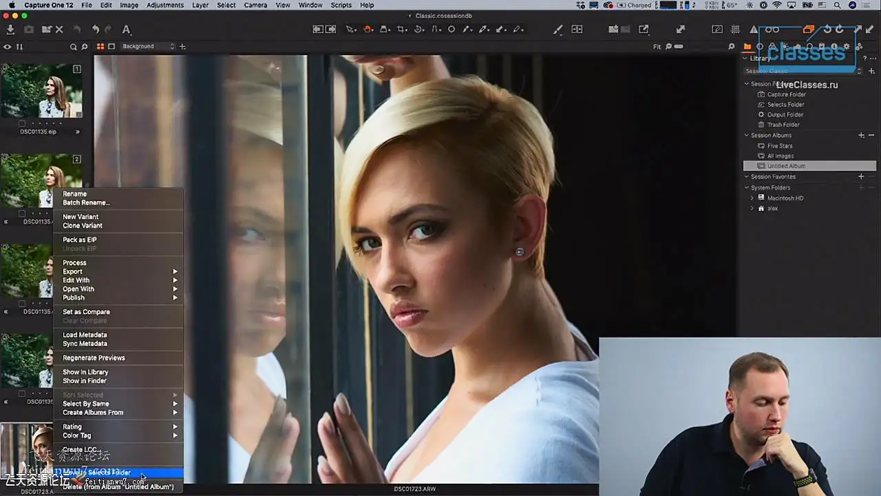Viewport: 881px width, 496px height.
Task: Open the Scripts menu in menu bar
Action: (x=341, y=5)
